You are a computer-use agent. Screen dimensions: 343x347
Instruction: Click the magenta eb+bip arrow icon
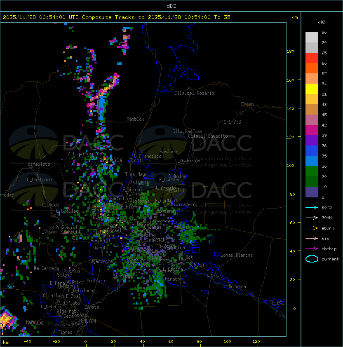click(x=312, y=249)
